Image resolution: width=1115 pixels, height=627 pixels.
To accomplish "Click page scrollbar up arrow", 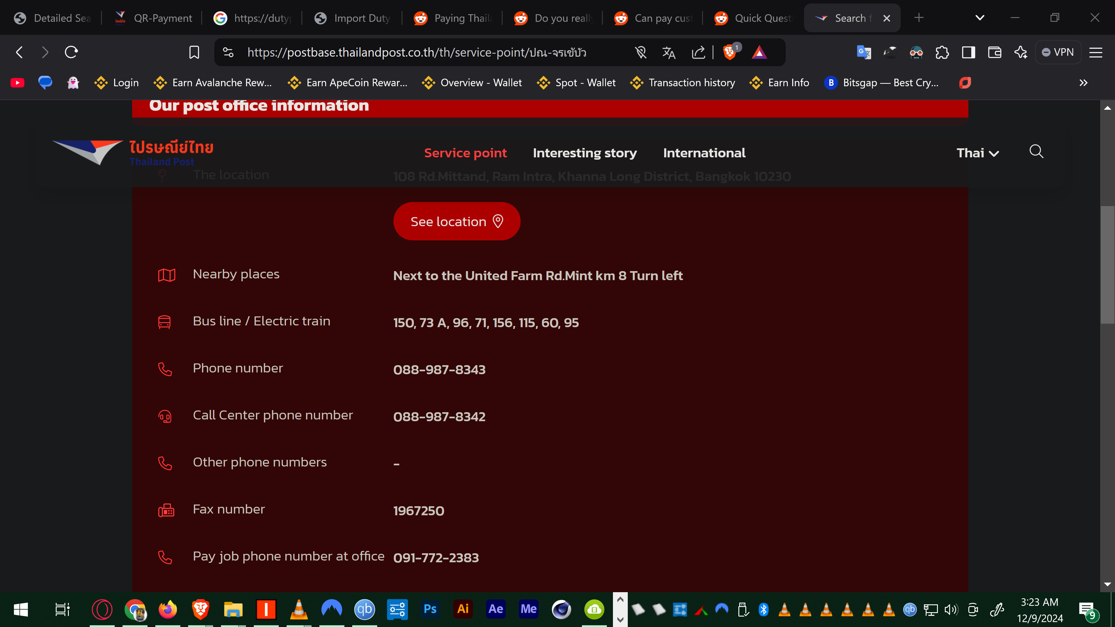I will tap(1107, 108).
